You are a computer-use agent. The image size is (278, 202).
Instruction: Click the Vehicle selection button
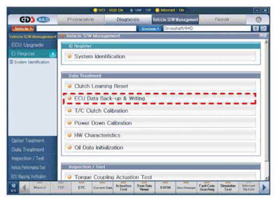point(23,28)
